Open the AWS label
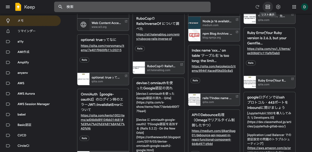 click(30, 83)
